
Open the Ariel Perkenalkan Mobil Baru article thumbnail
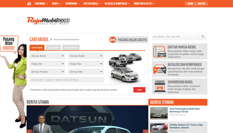(159, 114)
